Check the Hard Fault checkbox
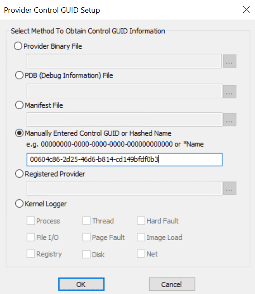Image resolution: width=255 pixels, height=294 pixels. coord(141,221)
